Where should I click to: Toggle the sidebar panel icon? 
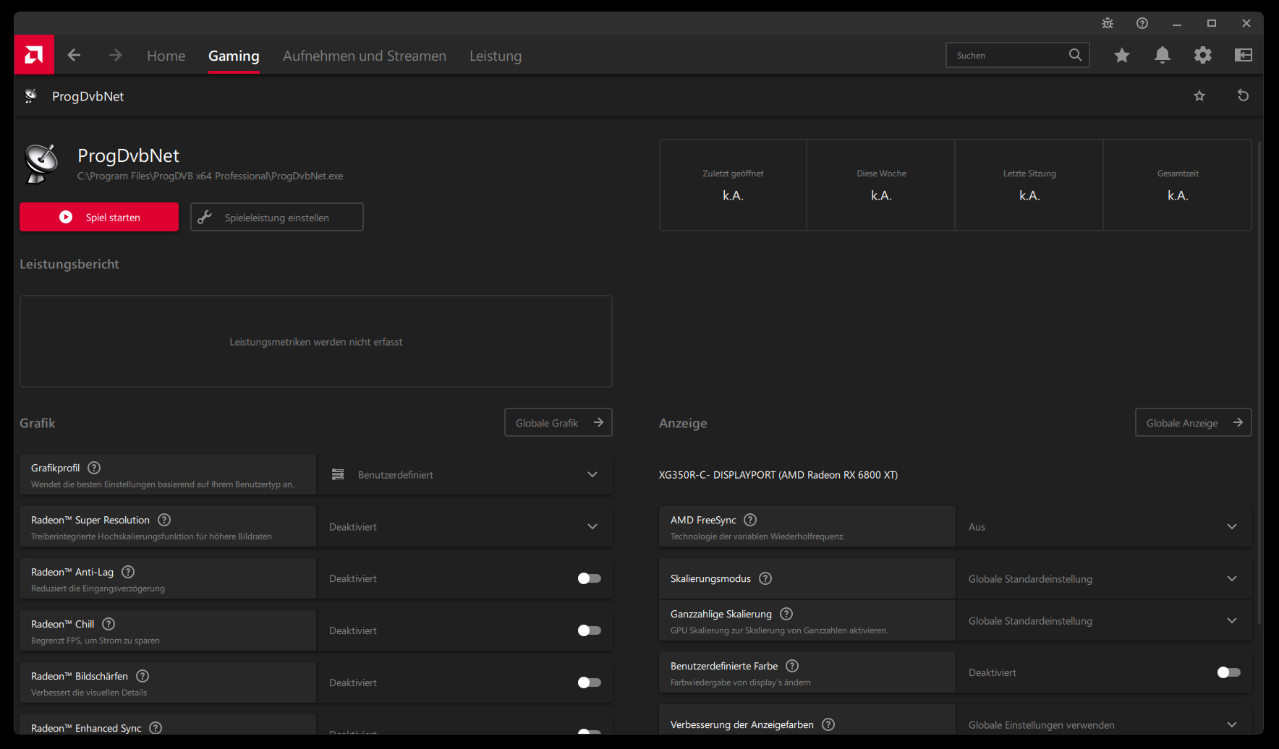[1244, 55]
